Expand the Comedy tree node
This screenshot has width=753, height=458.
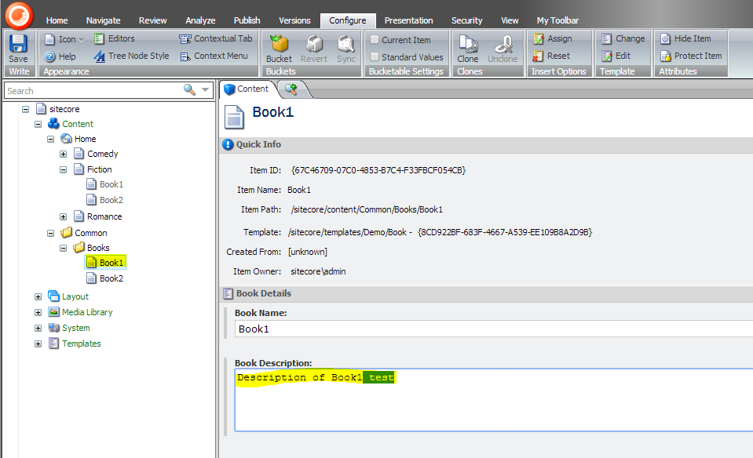tap(63, 154)
